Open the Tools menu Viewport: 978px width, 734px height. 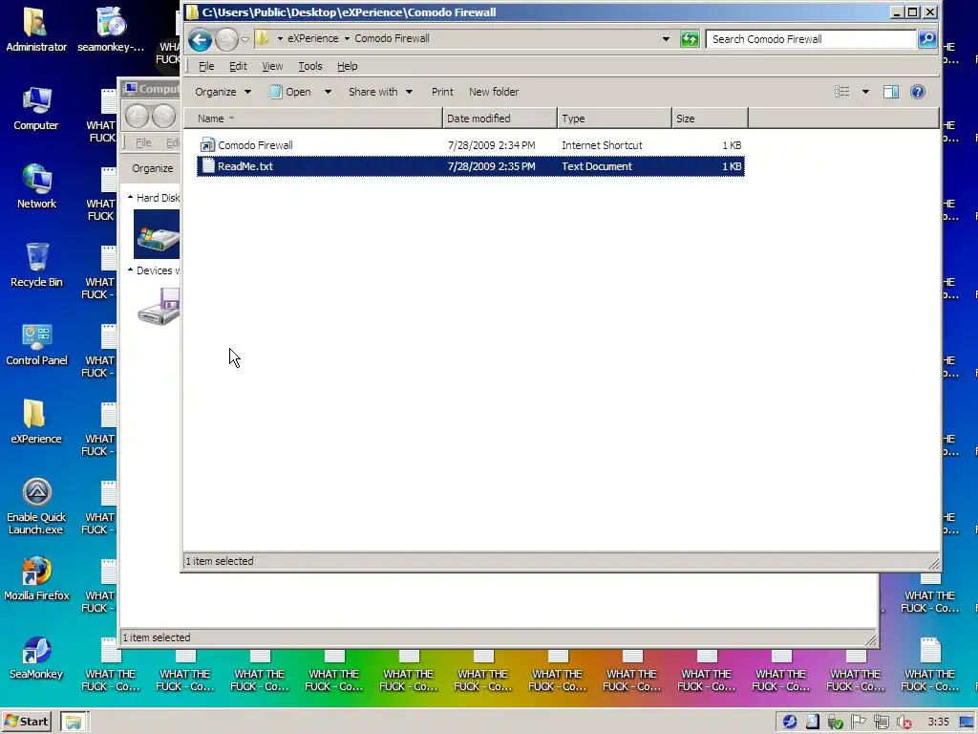310,66
